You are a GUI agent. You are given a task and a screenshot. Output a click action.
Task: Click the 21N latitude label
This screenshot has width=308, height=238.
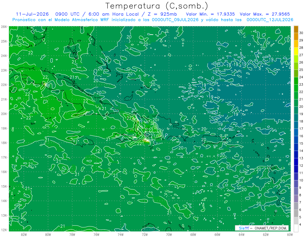coord(4,99)
